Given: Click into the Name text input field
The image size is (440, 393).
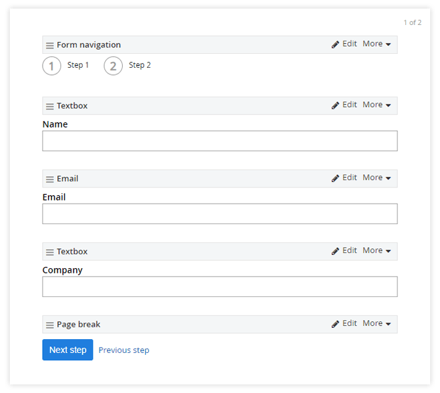Looking at the screenshot, I should click(x=219, y=141).
